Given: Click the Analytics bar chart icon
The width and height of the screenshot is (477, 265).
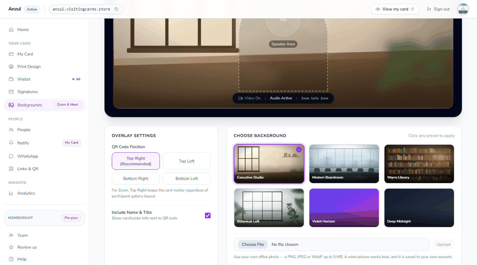Looking at the screenshot, I should pos(11,193).
